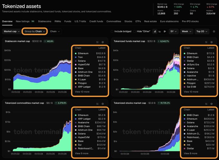This screenshot has width=219, height=160.
Task: Click Tokenized stocks 91,735.3% change badge
Action: (x=164, y=103)
